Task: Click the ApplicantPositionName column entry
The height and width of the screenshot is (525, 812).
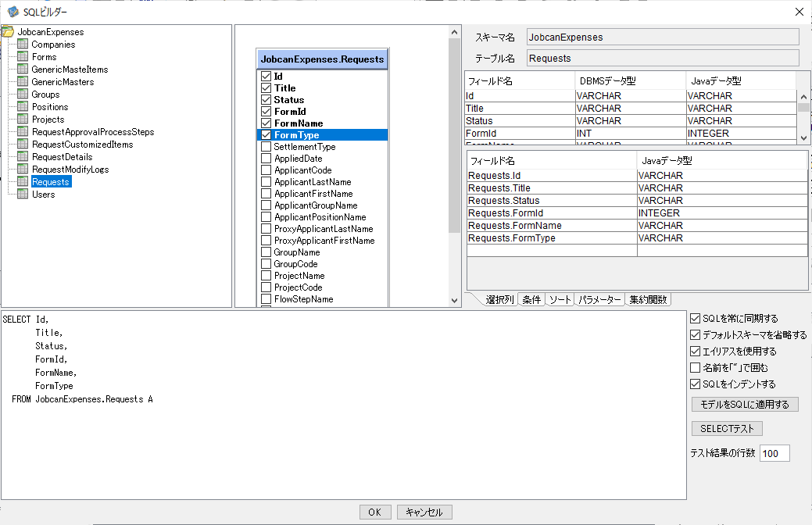Action: (320, 217)
